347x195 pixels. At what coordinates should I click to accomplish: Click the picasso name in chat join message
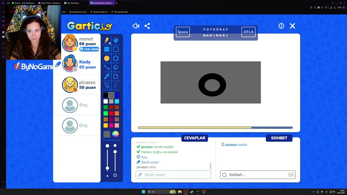click(231, 145)
